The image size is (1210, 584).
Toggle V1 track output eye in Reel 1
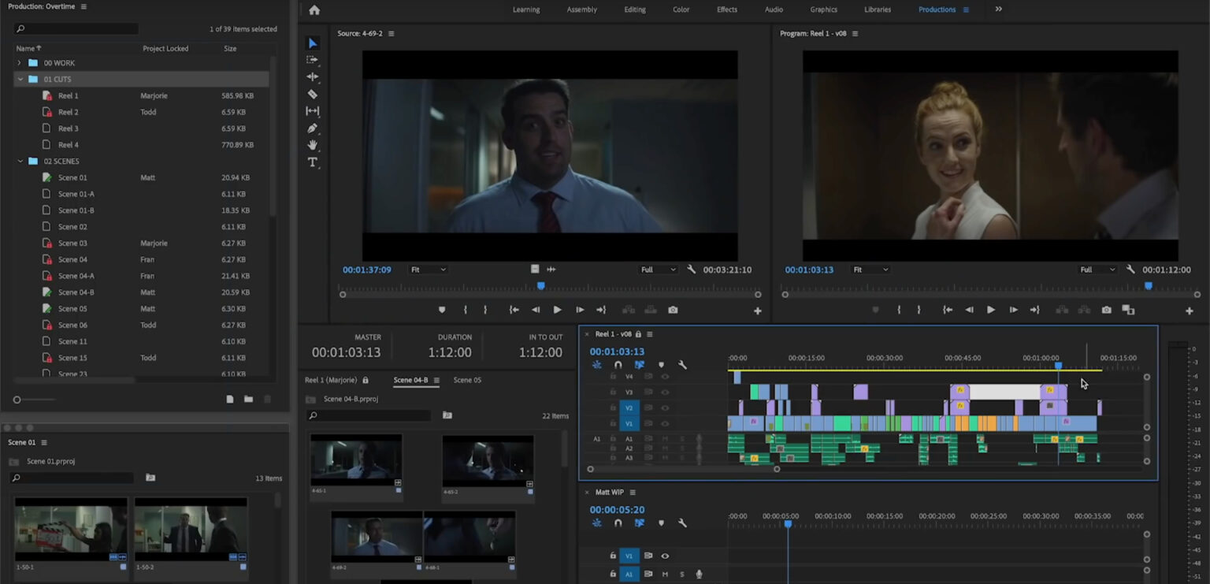click(x=665, y=424)
